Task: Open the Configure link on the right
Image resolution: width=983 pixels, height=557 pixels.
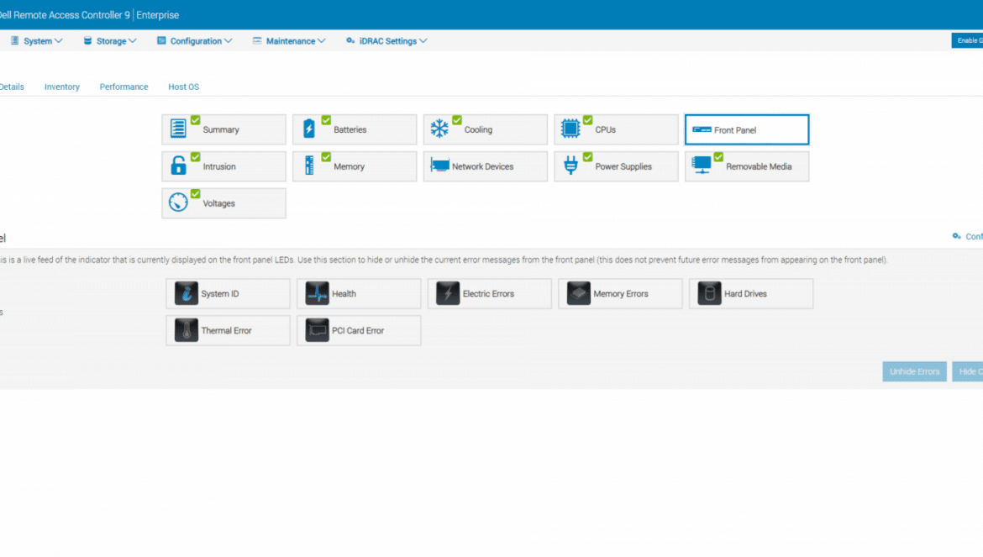Action: coord(974,237)
